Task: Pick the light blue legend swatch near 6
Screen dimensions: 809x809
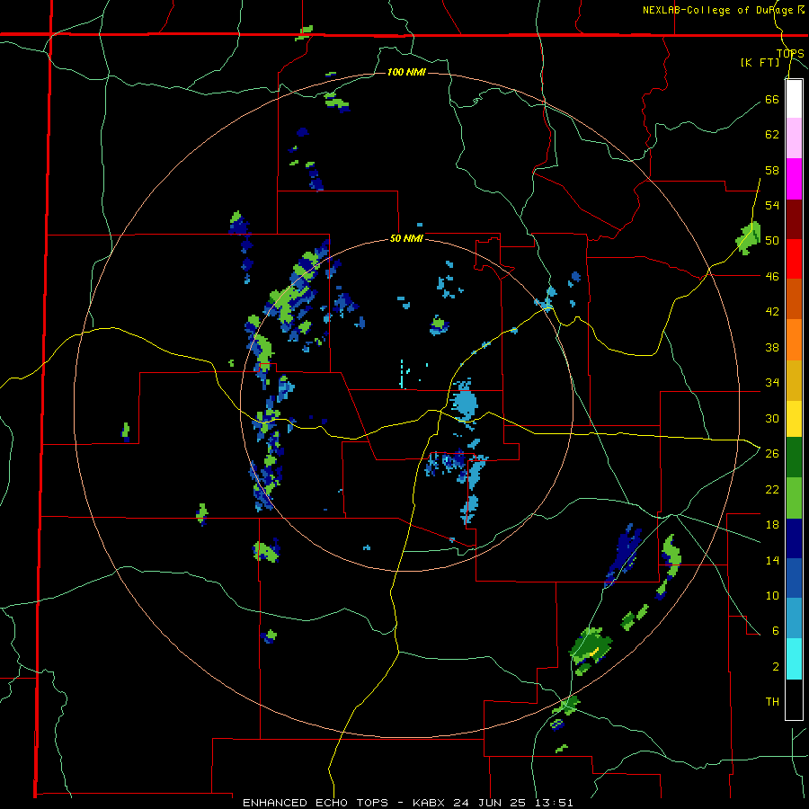Action: click(794, 618)
